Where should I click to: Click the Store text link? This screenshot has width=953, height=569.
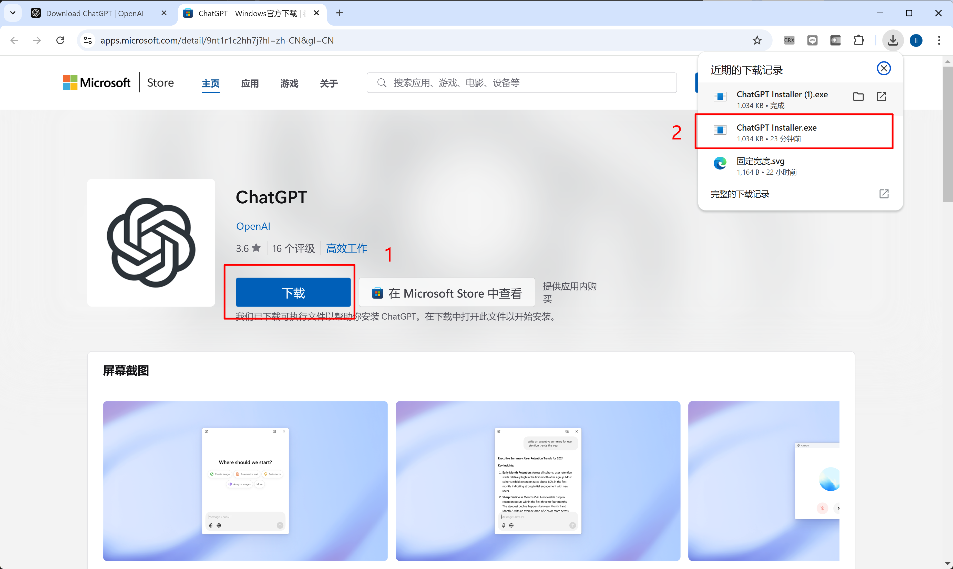tap(160, 83)
